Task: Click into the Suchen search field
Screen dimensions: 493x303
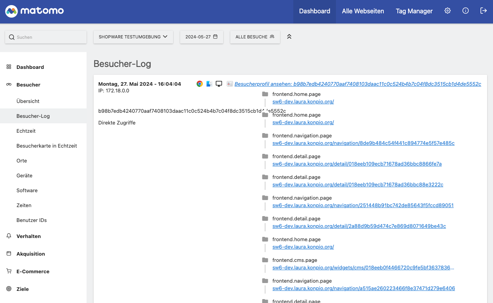Action: click(x=46, y=37)
